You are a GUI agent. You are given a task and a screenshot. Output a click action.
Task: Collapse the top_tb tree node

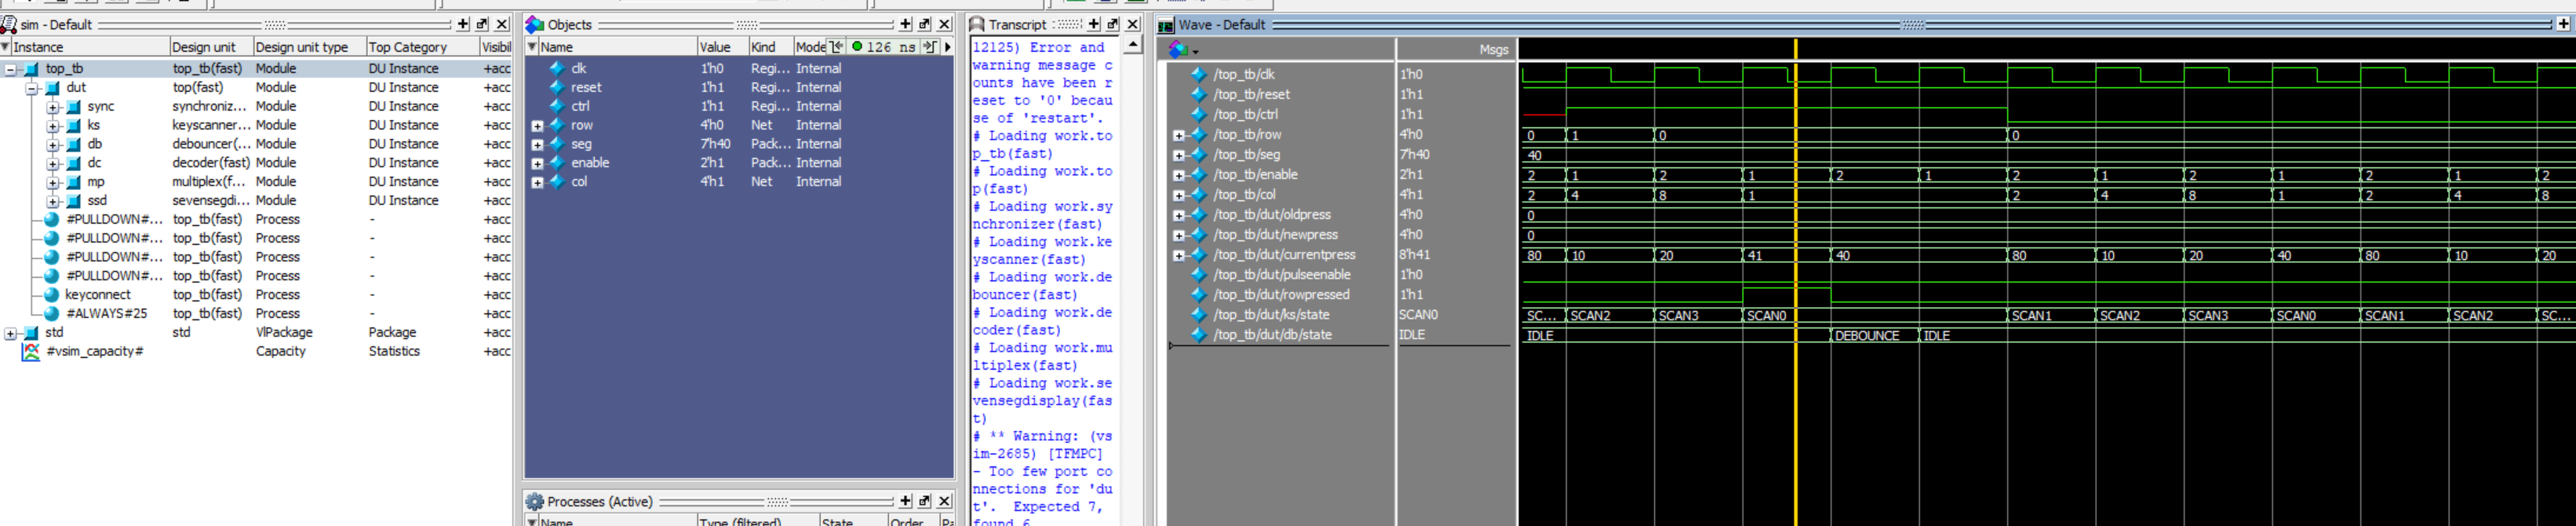click(11, 69)
